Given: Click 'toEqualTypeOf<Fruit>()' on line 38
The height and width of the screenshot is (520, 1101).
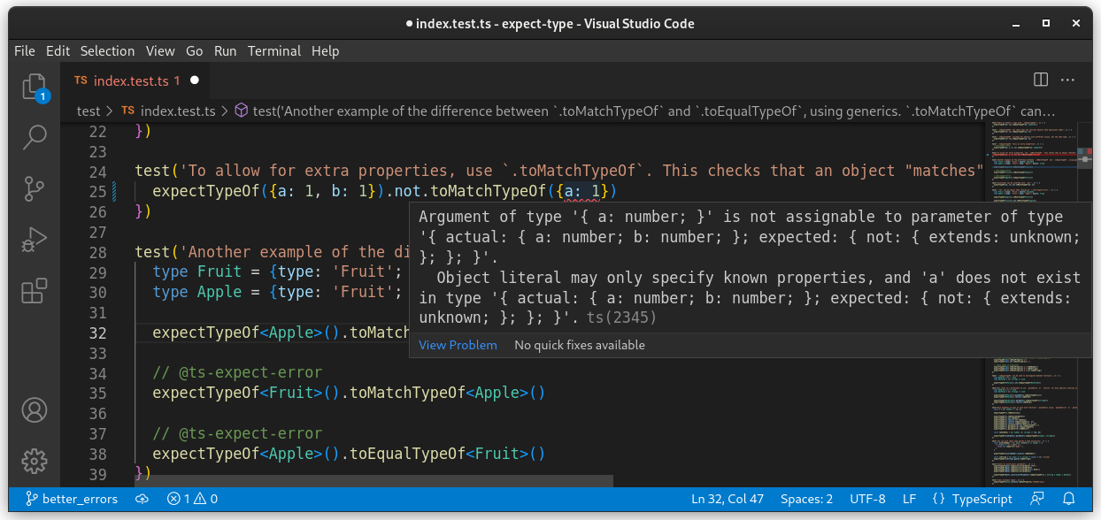Looking at the screenshot, I should (447, 454).
